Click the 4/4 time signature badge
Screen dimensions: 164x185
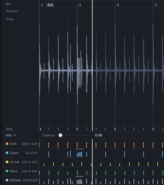tap(50, 5)
